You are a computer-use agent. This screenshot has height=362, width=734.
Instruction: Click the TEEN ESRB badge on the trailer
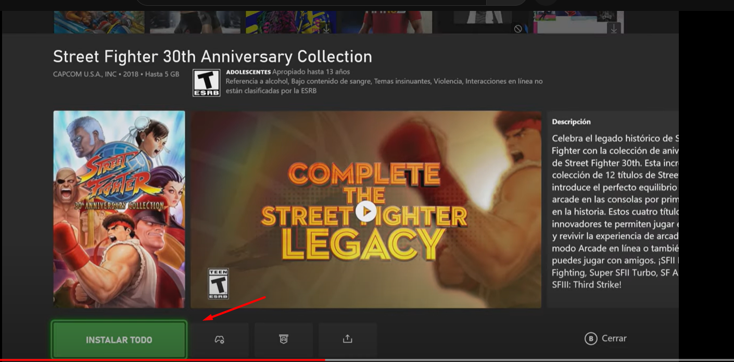pyautogui.click(x=218, y=283)
